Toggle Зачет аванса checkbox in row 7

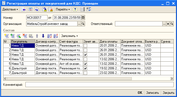86,73
